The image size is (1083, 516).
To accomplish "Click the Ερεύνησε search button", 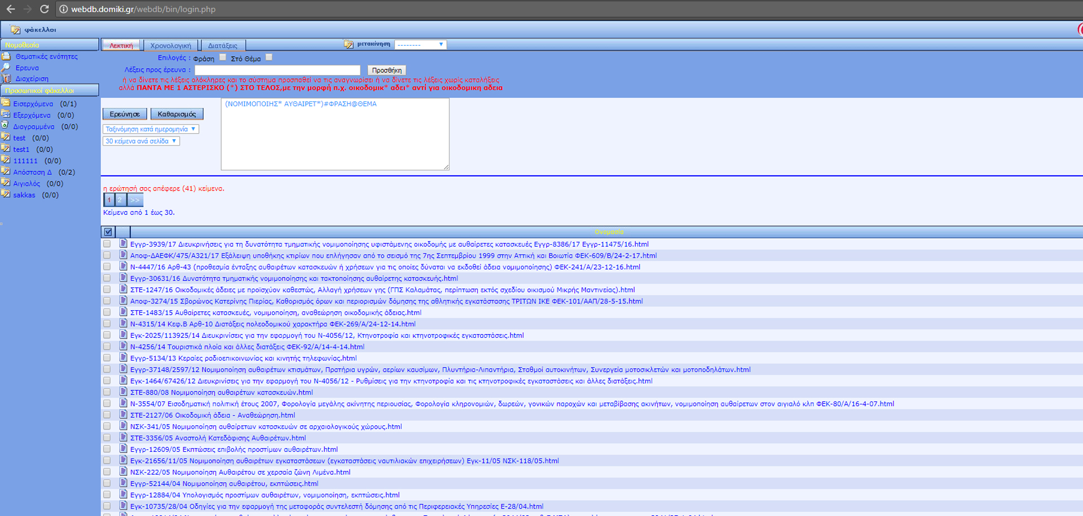I will pyautogui.click(x=125, y=114).
